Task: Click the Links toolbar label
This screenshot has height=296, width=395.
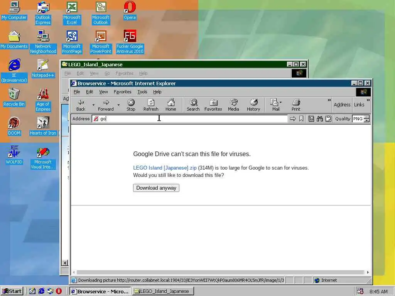Action: click(x=359, y=104)
